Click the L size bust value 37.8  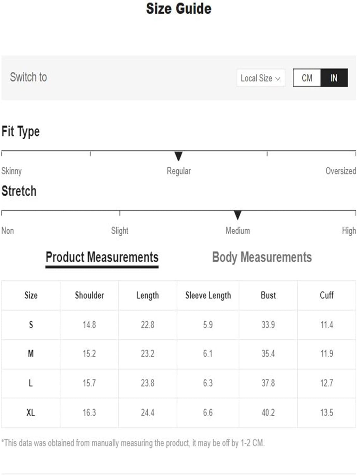click(268, 383)
